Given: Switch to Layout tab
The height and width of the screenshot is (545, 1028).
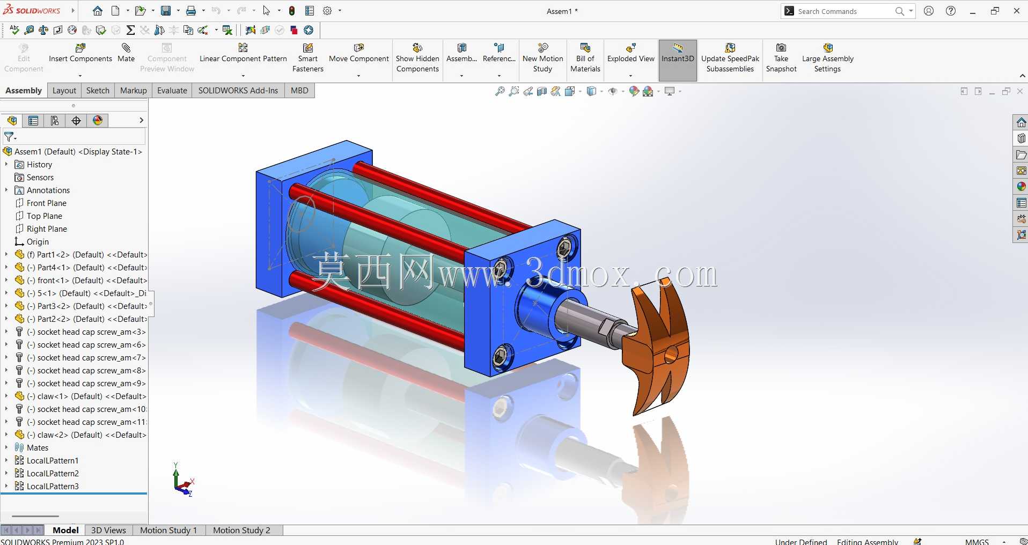Looking at the screenshot, I should pos(64,91).
